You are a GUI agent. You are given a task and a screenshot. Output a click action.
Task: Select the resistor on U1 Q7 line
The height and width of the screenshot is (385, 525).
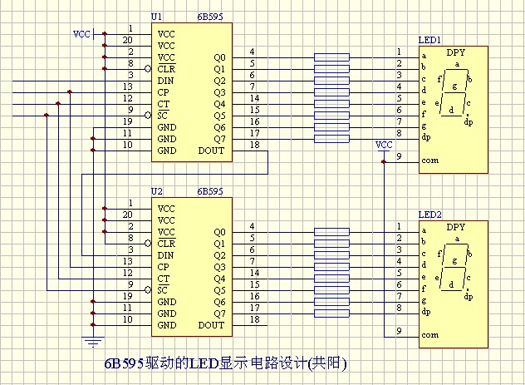(331, 139)
